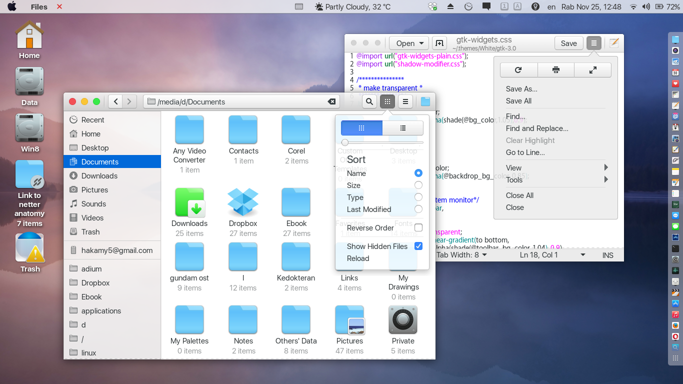This screenshot has width=683, height=384.
Task: Enter fullscreen via the expand icon
Action: [592, 69]
